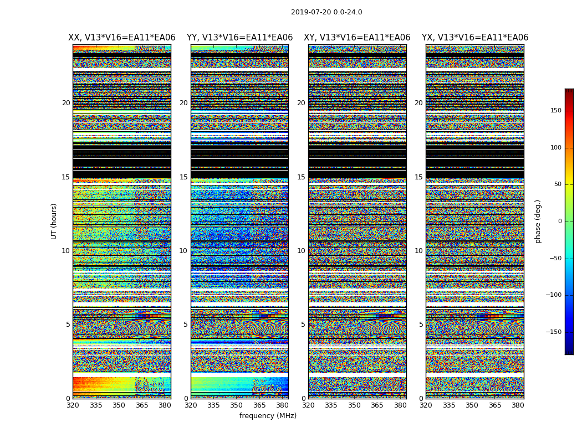582x443 pixels.
Task: Click the plot date title 2019-07-20 0.0-24.0
Action: tap(326, 12)
